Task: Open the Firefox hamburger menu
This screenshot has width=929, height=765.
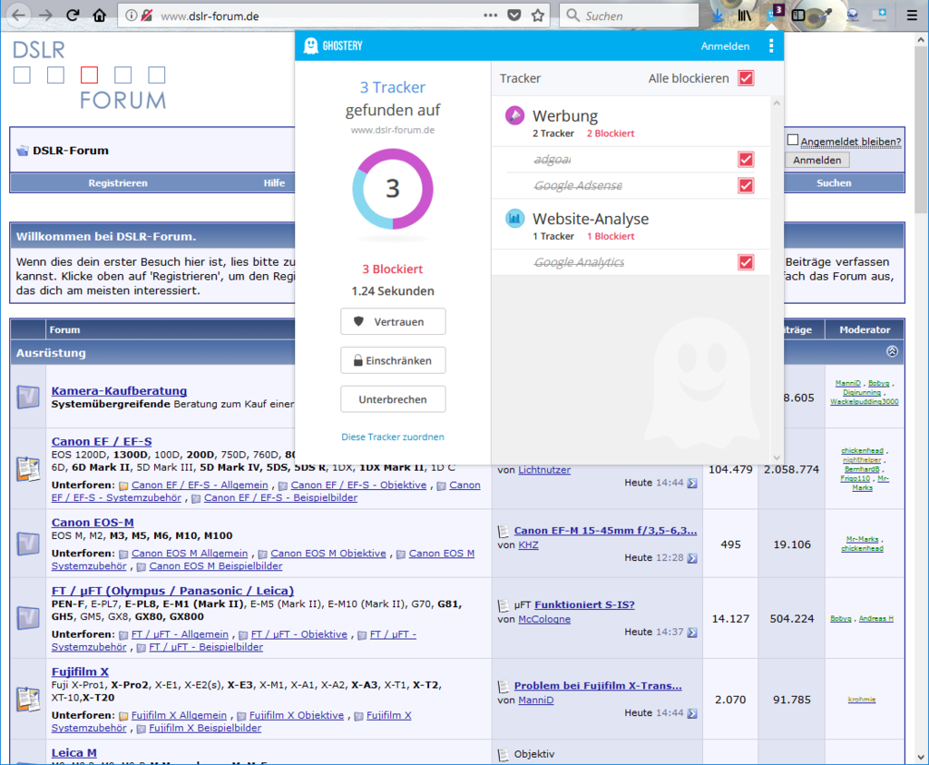Action: tap(912, 15)
